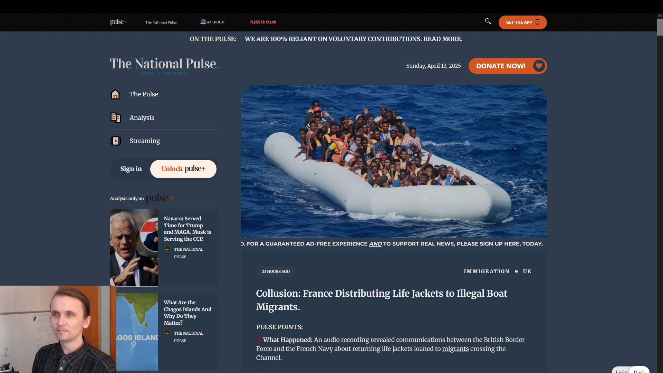Click the home icon beside The Pulse
This screenshot has height=373, width=663.
point(115,94)
